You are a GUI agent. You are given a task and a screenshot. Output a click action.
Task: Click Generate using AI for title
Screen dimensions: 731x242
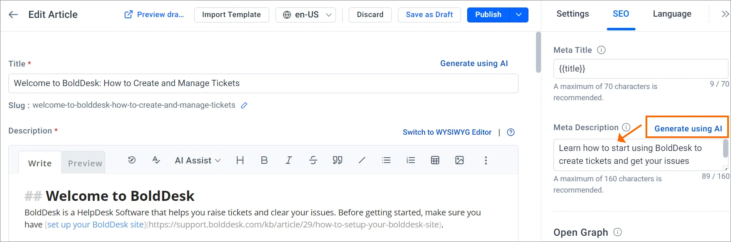pyautogui.click(x=474, y=63)
